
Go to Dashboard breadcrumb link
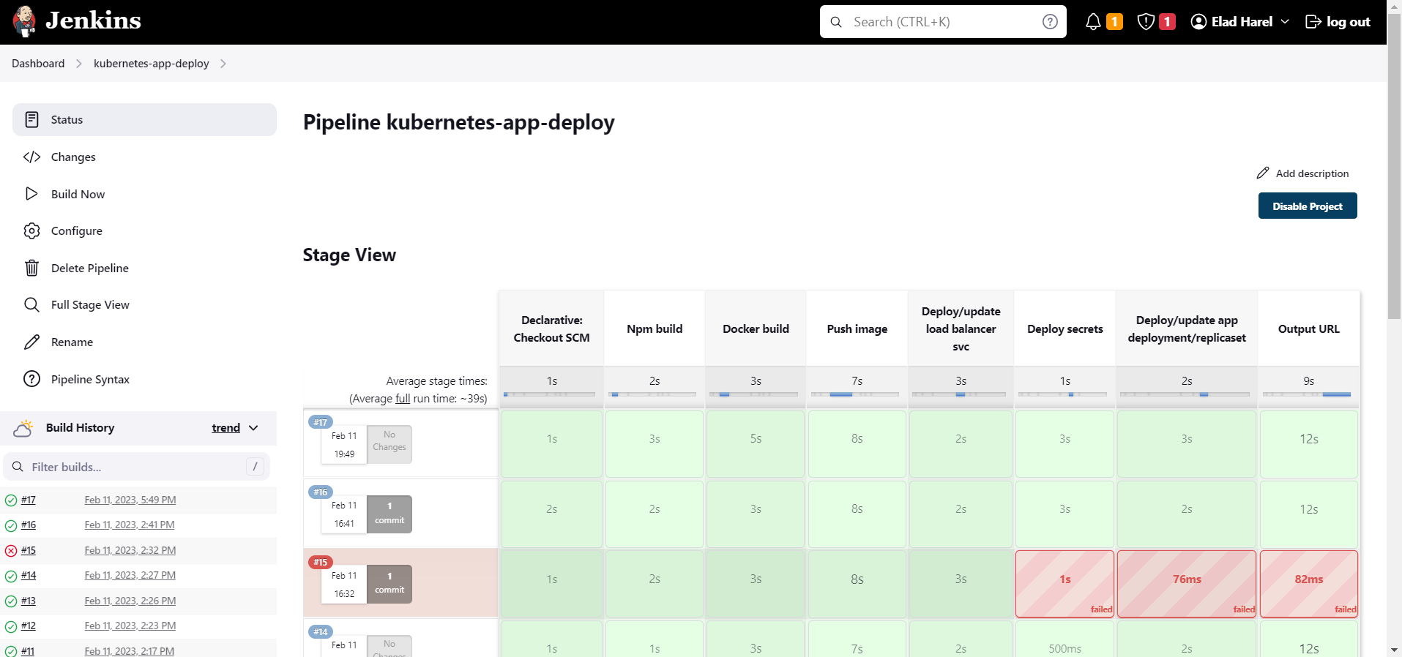coord(38,64)
